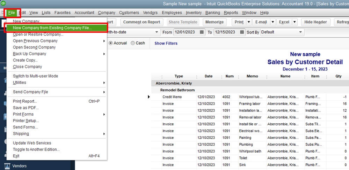Click the Memorize button
Screen dimensions: 349x170
pyautogui.click(x=215, y=22)
